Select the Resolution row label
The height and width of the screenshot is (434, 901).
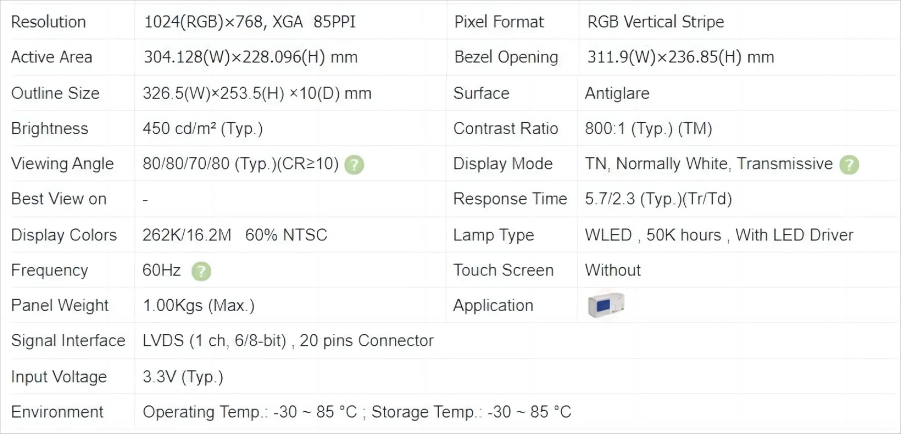point(49,22)
